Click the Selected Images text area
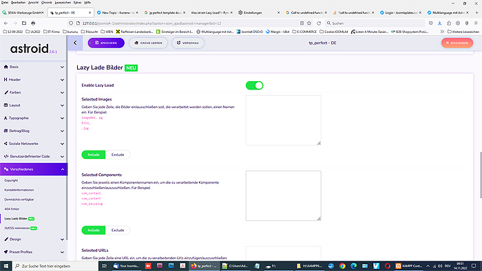This screenshot has height=271, width=482. (x=284, y=120)
